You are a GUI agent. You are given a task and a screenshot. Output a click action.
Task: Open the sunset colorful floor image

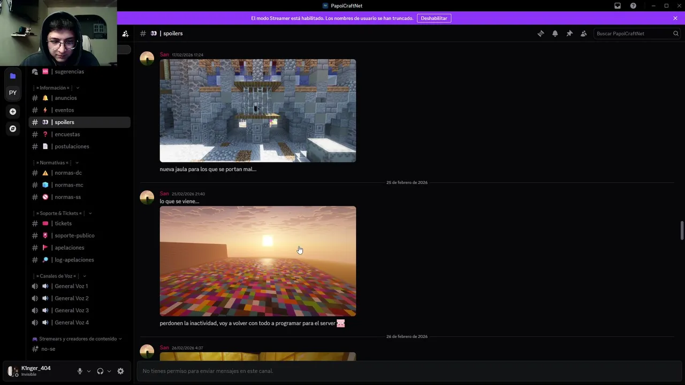click(x=258, y=261)
